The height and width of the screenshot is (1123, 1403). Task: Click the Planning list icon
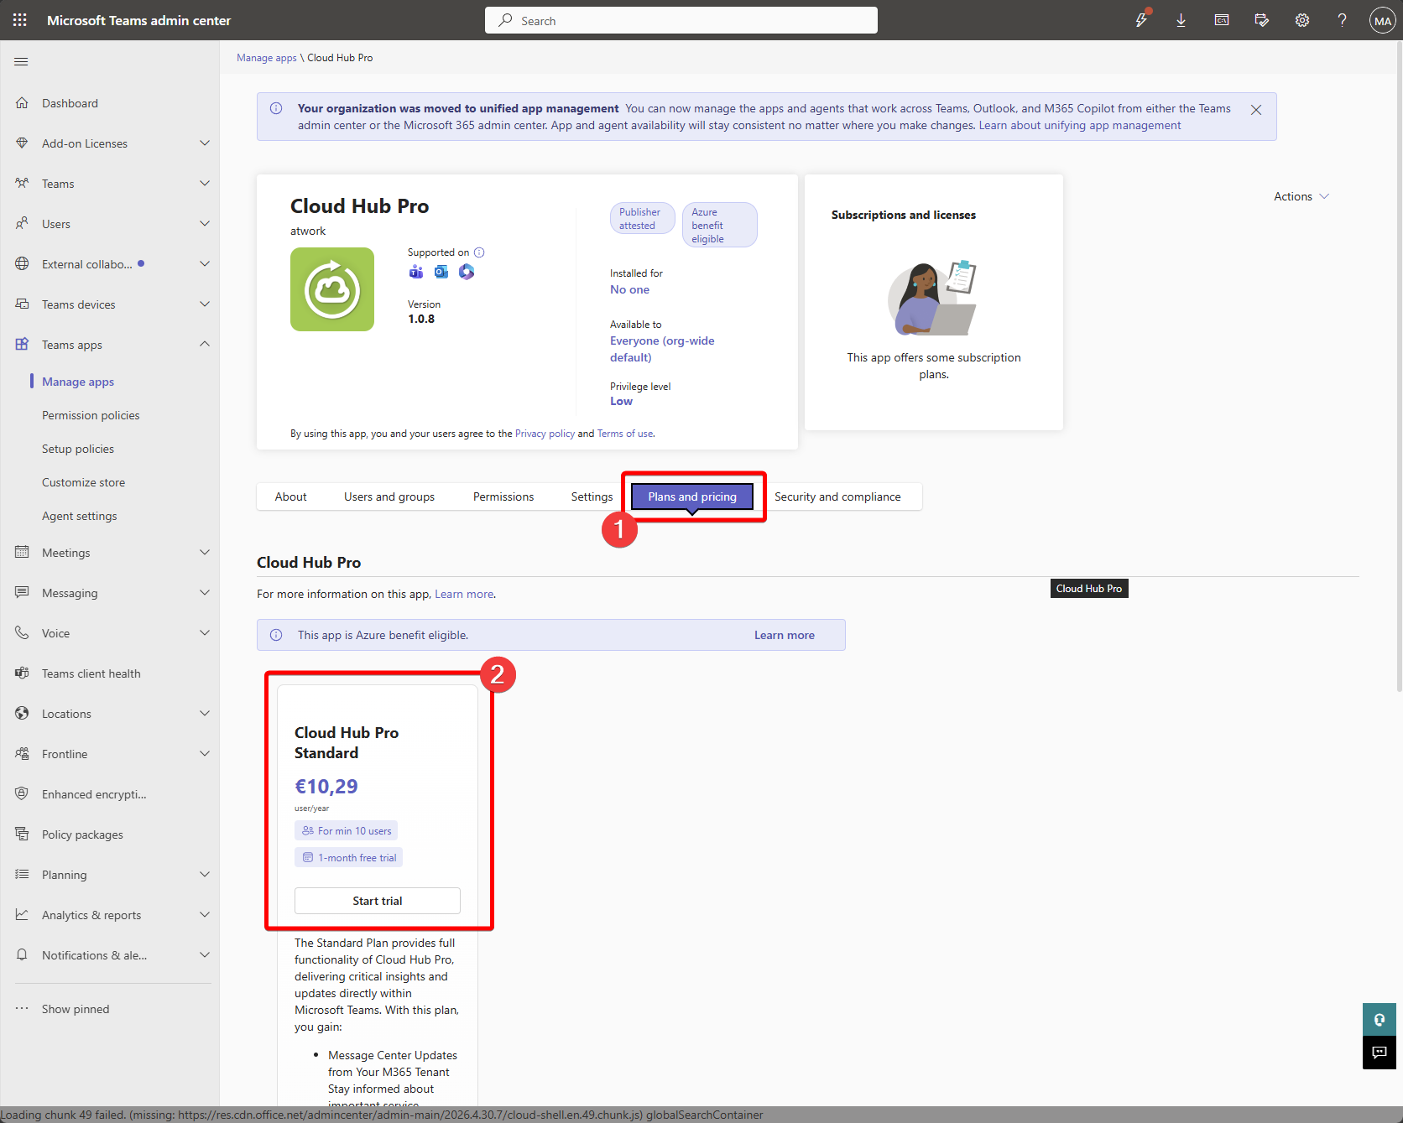pos(22,875)
